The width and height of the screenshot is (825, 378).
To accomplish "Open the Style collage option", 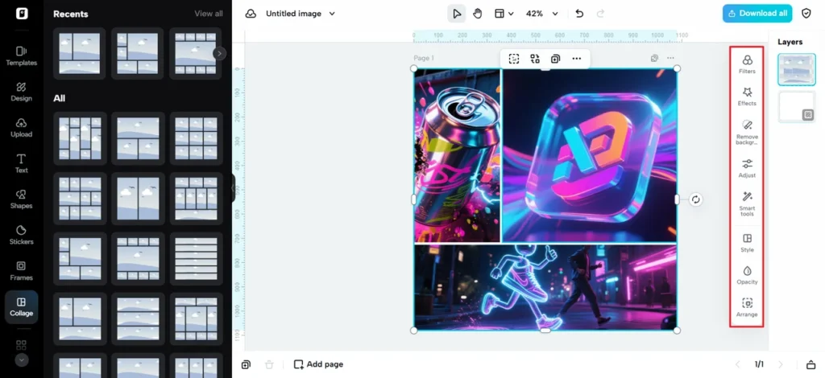I will point(747,243).
